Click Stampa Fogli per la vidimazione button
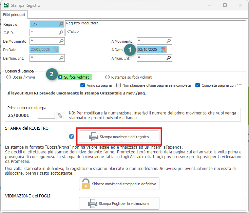Image resolution: width=249 pixels, height=213 pixels. click(x=119, y=204)
